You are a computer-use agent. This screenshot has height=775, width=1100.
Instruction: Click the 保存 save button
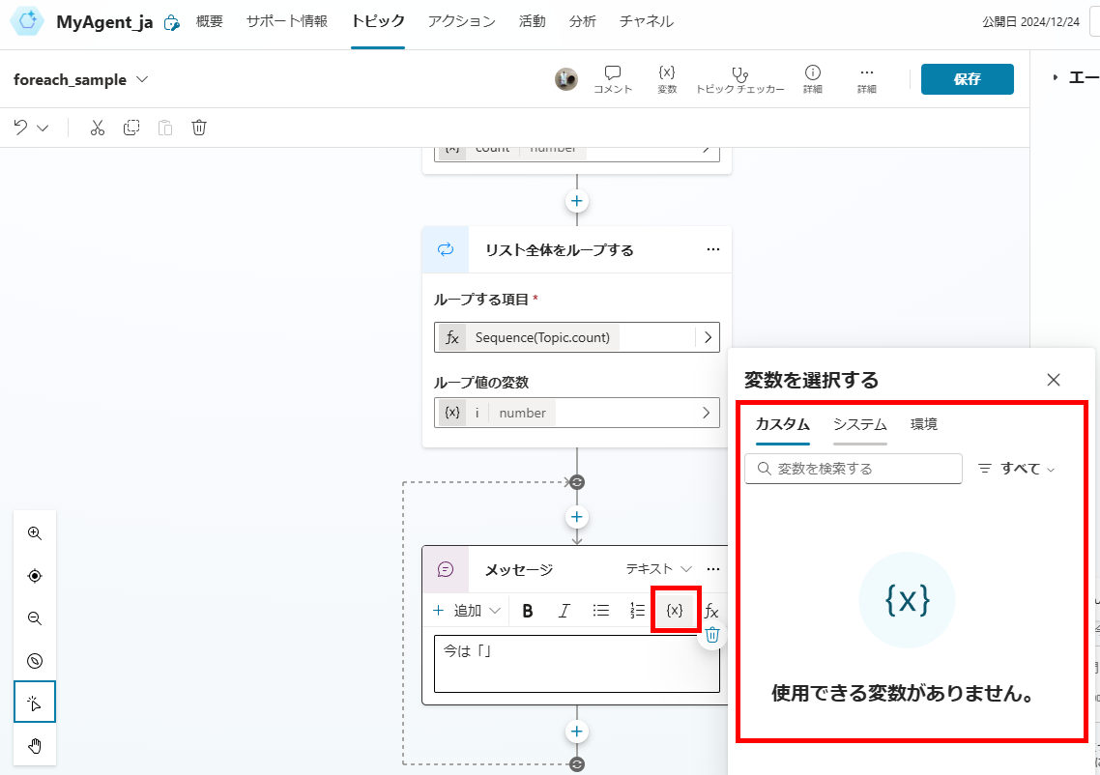point(967,79)
